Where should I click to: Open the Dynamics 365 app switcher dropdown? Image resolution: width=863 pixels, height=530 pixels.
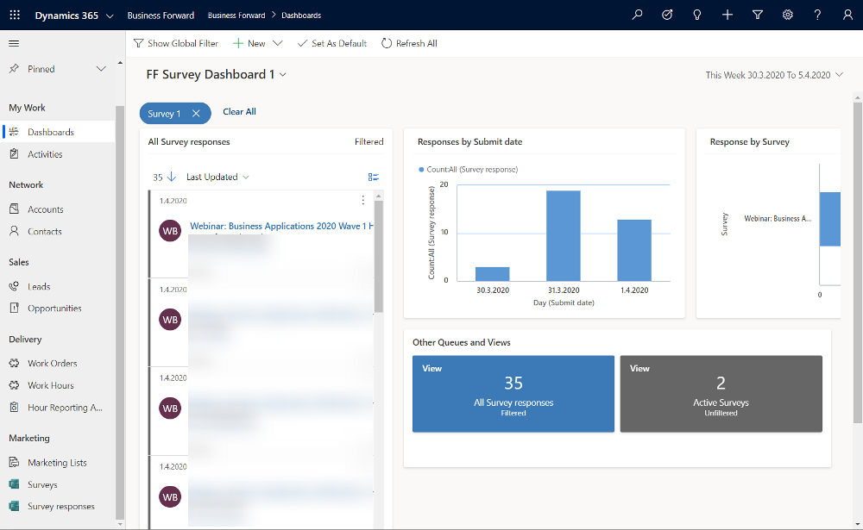(110, 16)
